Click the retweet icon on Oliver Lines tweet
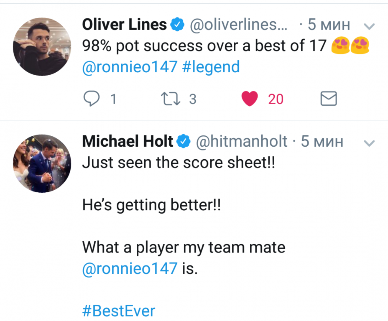The width and height of the screenshot is (388, 321). click(168, 99)
